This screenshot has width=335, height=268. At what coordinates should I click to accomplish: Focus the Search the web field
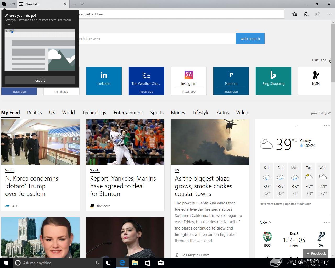157,38
